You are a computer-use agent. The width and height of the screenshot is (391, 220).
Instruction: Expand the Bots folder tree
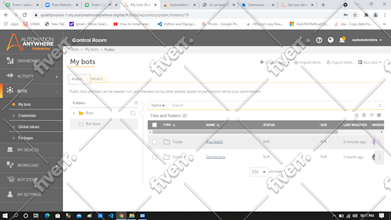point(74,113)
